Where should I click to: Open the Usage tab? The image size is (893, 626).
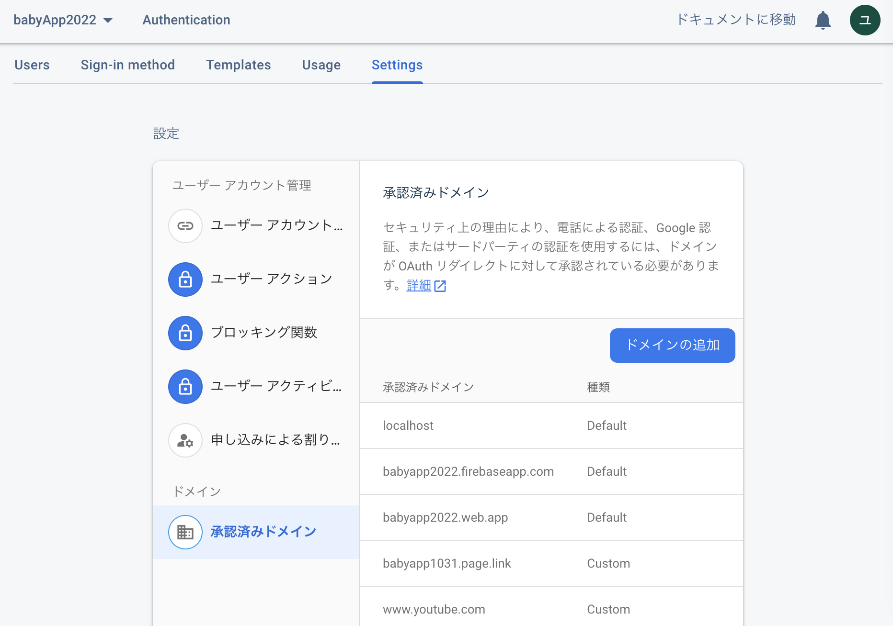pos(321,65)
